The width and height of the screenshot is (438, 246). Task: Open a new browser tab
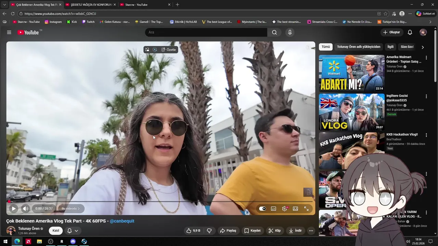click(x=177, y=5)
